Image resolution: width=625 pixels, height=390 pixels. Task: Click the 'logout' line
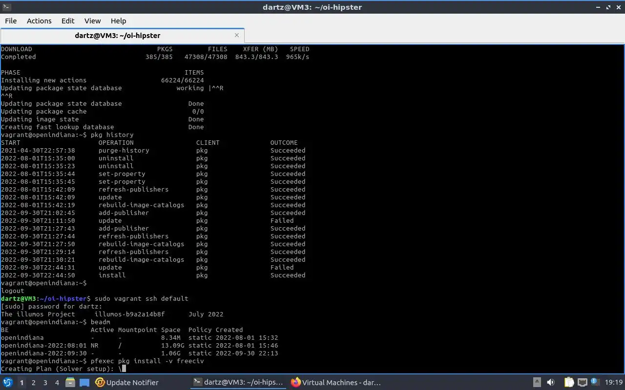[x=13, y=291]
